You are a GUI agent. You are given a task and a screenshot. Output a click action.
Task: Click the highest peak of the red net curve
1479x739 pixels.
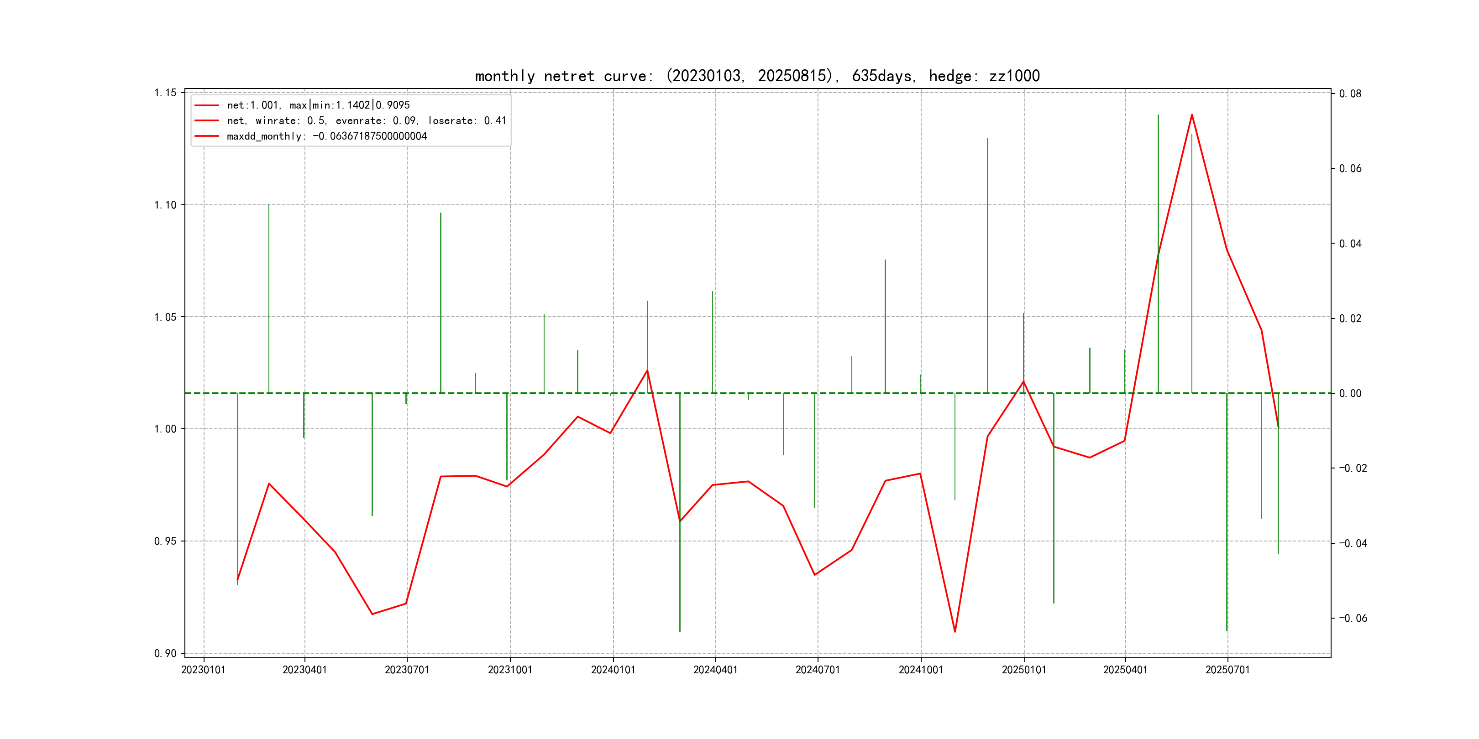tap(1191, 115)
